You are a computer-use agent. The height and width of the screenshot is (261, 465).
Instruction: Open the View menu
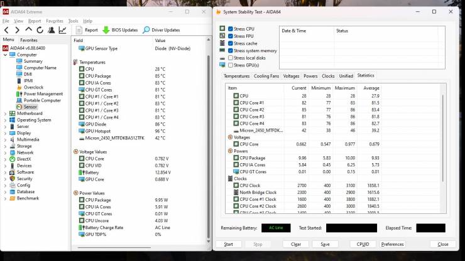[x=18, y=21]
